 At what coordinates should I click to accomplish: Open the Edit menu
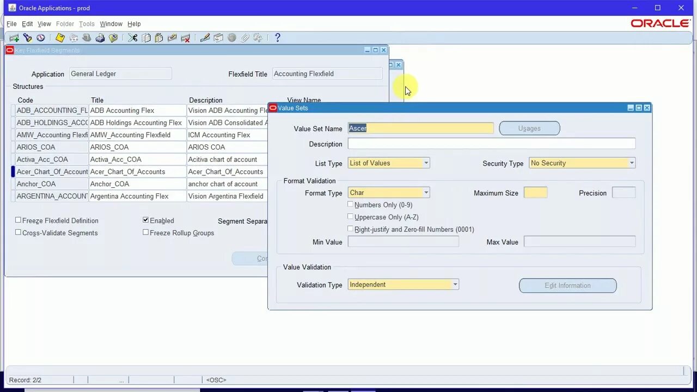pyautogui.click(x=27, y=24)
